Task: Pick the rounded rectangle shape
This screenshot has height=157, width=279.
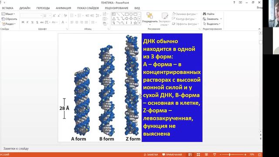Action: point(135,14)
